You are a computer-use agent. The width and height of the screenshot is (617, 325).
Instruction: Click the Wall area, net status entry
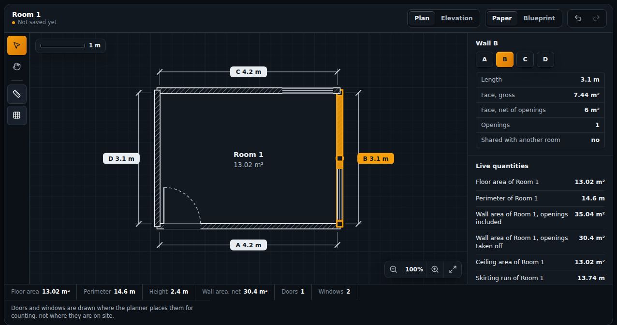tap(235, 292)
